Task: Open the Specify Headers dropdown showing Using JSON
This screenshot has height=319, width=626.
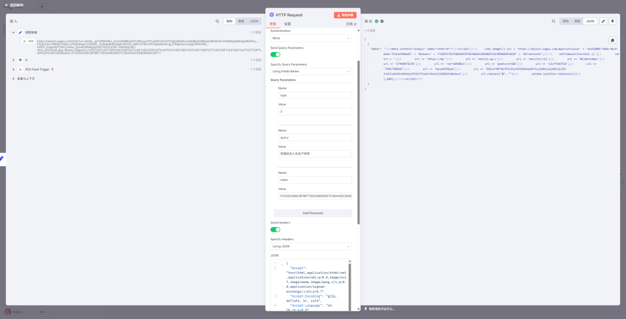Action: coord(311,246)
